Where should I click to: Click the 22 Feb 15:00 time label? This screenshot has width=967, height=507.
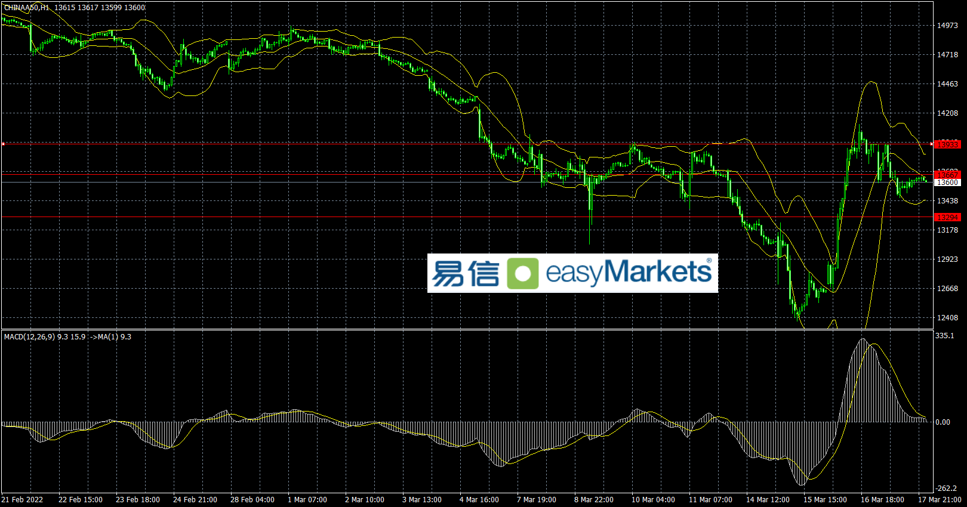pos(81,500)
